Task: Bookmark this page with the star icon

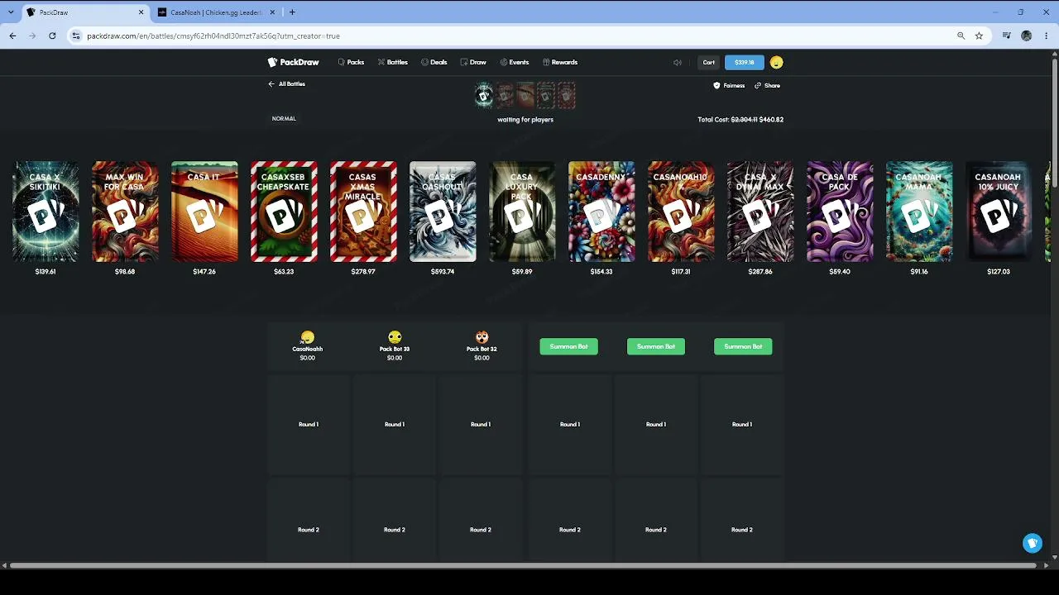Action: [979, 36]
